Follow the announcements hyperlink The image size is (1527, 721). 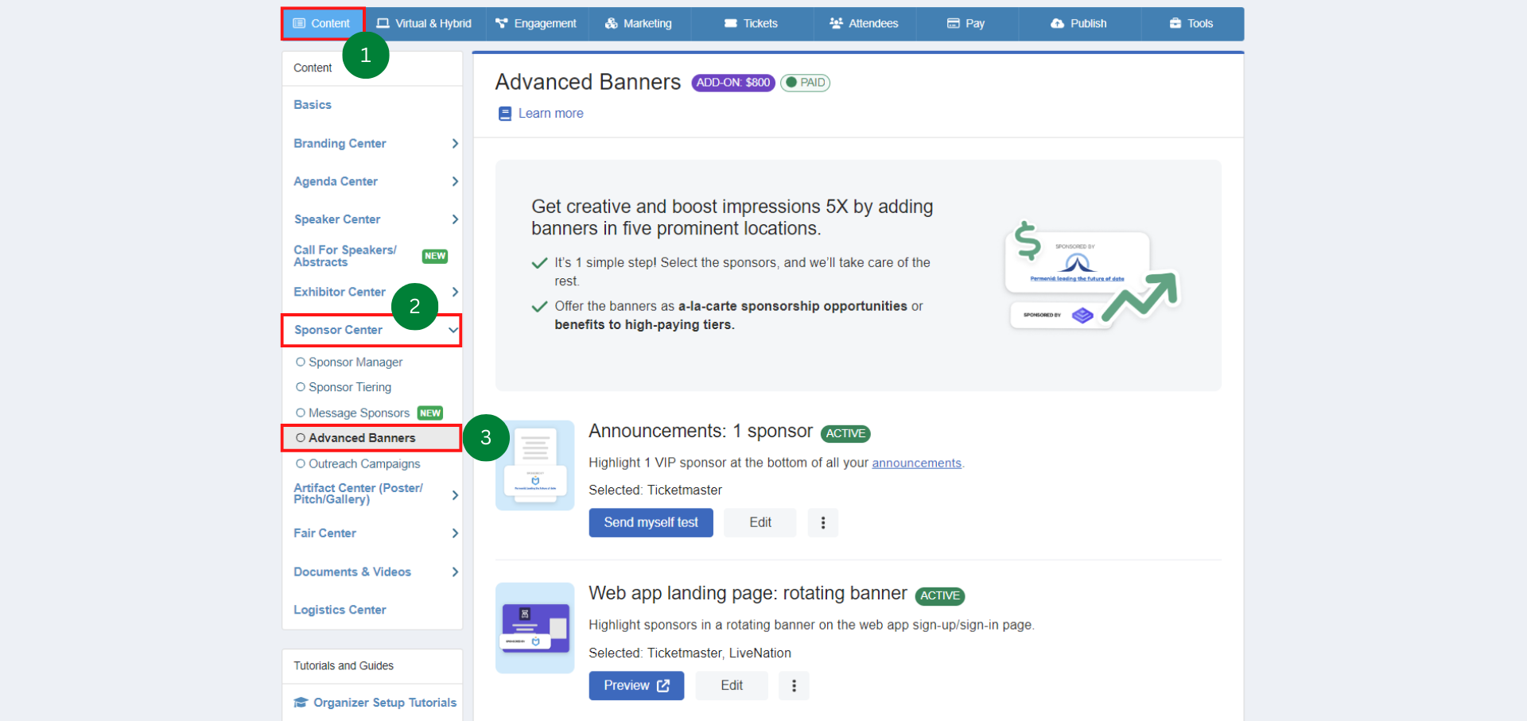coord(916,463)
